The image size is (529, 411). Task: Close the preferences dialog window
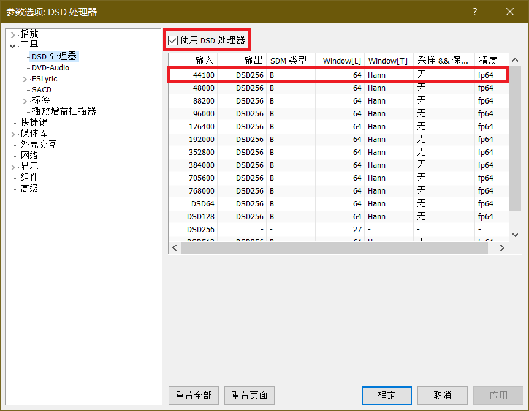(509, 12)
